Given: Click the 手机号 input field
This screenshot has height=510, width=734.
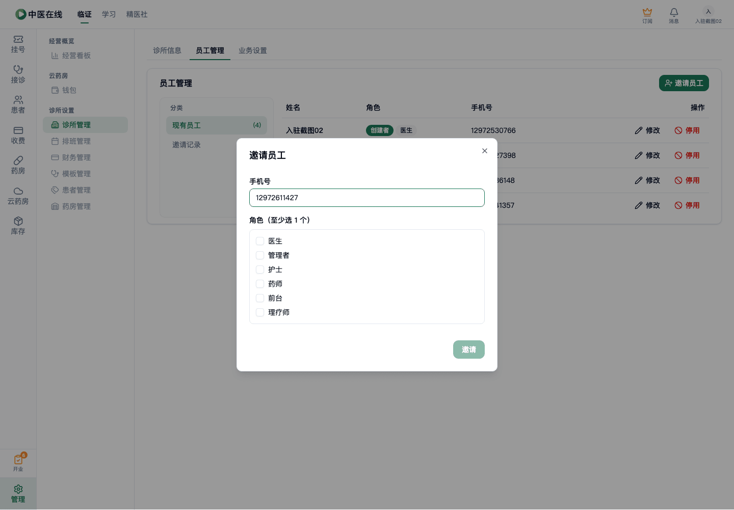Looking at the screenshot, I should (x=367, y=198).
